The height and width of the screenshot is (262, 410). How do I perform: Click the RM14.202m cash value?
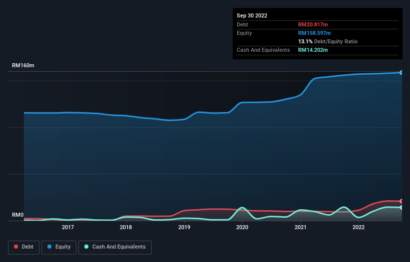tap(313, 50)
